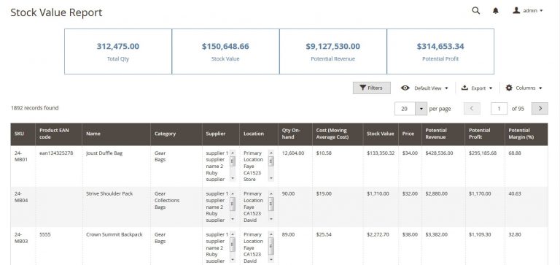The width and height of the screenshot is (560, 265).
Task: Select the Strive Shoulder Pack product name
Action: pos(109,193)
